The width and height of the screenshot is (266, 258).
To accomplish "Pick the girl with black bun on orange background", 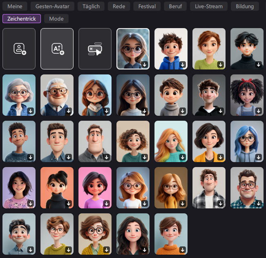I will coord(57,187).
